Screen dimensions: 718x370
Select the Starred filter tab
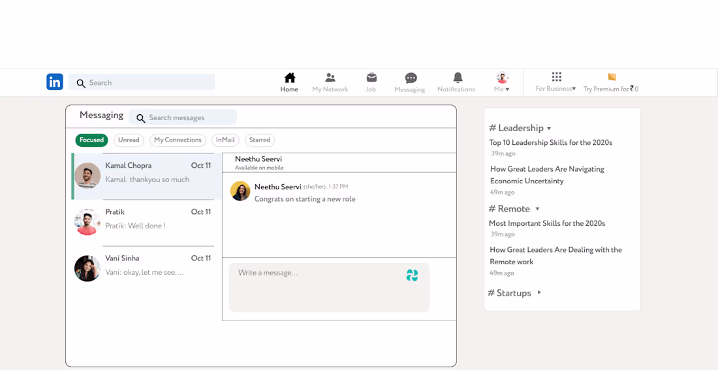pyautogui.click(x=260, y=140)
